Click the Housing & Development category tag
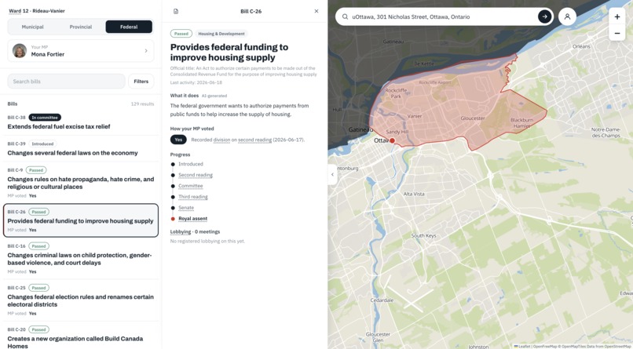Image resolution: width=633 pixels, height=349 pixels. [x=221, y=34]
